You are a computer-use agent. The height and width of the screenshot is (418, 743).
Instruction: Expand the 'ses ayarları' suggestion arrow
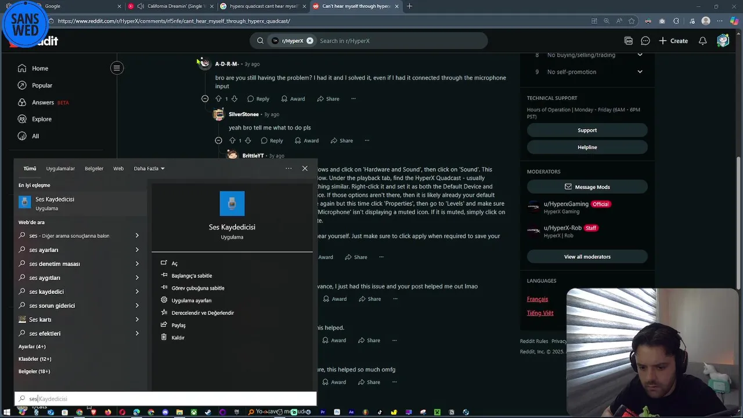click(x=137, y=250)
